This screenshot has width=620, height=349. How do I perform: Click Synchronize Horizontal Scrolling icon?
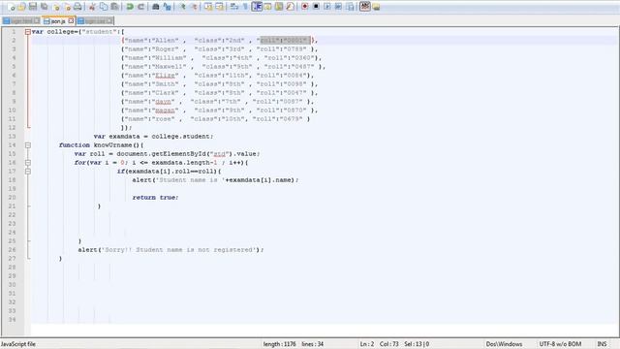pos(220,7)
